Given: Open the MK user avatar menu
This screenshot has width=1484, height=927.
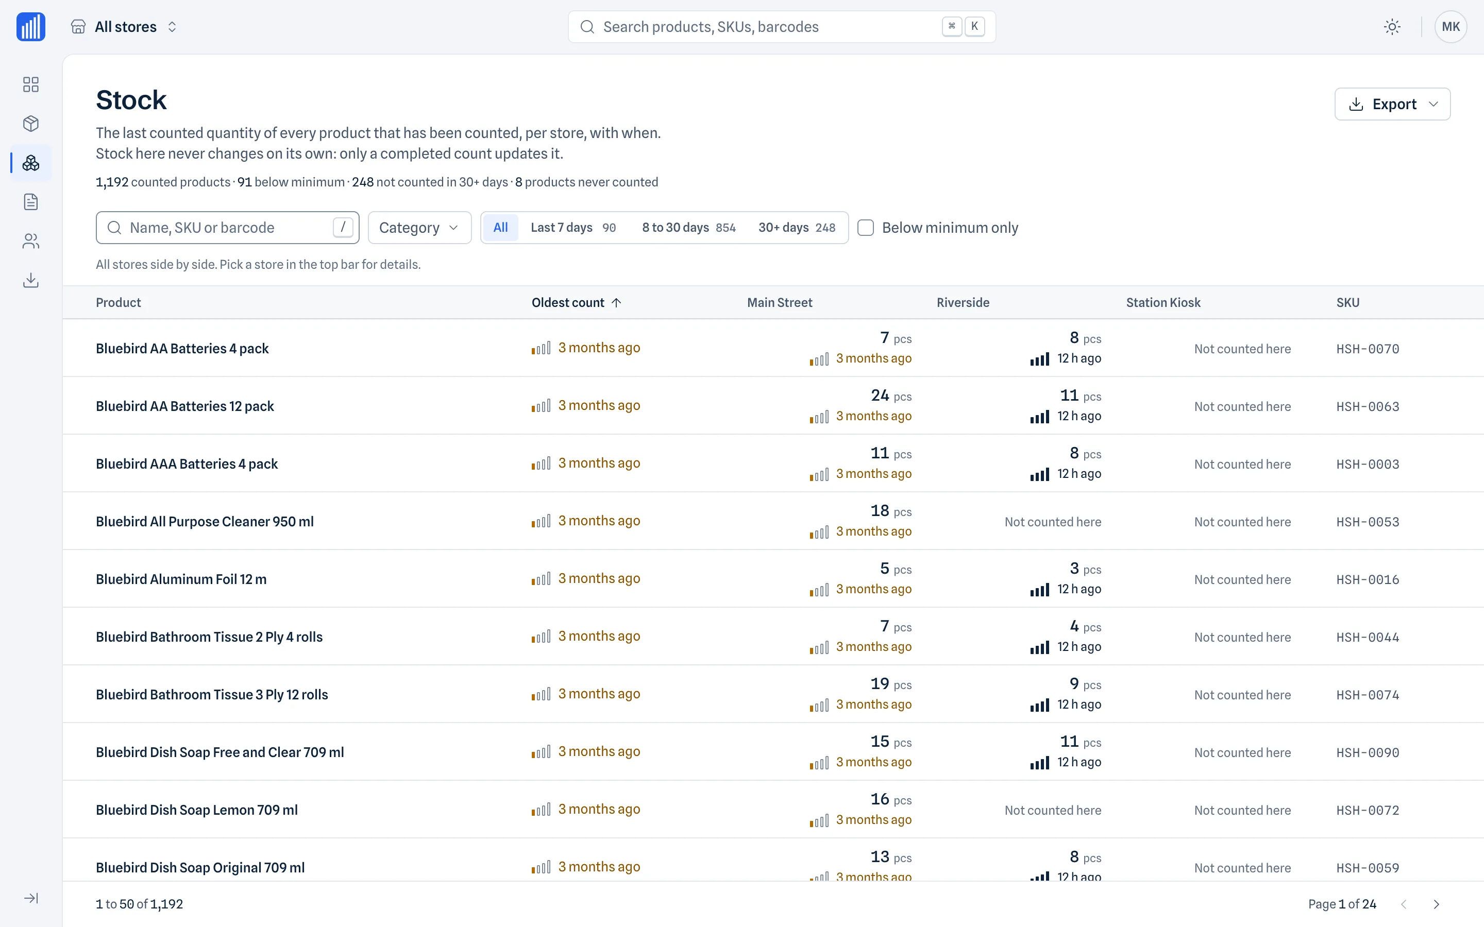Looking at the screenshot, I should click(x=1451, y=26).
